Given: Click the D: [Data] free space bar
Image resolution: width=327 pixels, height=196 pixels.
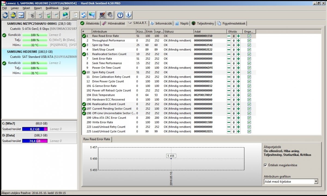Looking at the screenshot, I should click(35, 141).
